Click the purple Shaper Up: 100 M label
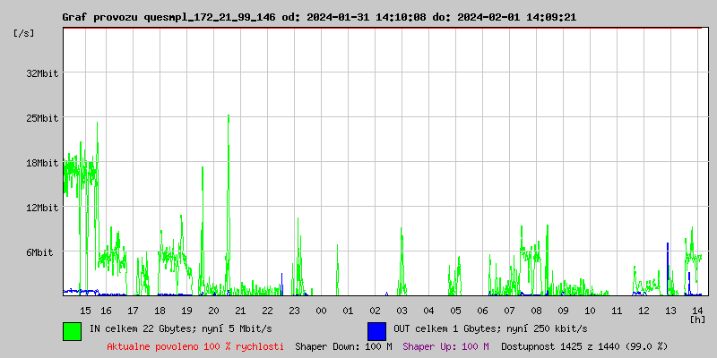The width and height of the screenshot is (717, 358). 445,346
